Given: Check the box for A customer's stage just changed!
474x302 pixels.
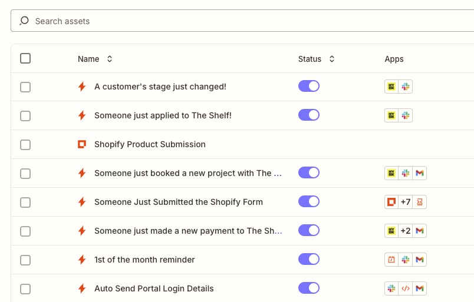Looking at the screenshot, I should point(25,87).
